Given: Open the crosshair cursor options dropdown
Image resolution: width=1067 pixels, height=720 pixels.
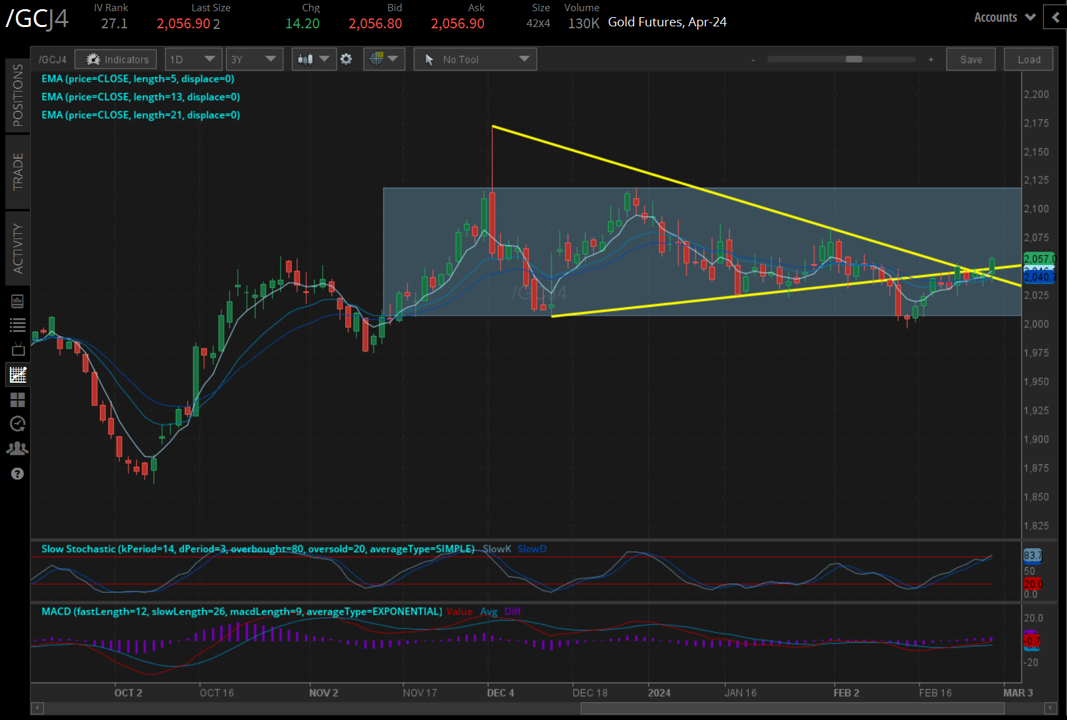Looking at the screenshot, I should click(x=384, y=59).
